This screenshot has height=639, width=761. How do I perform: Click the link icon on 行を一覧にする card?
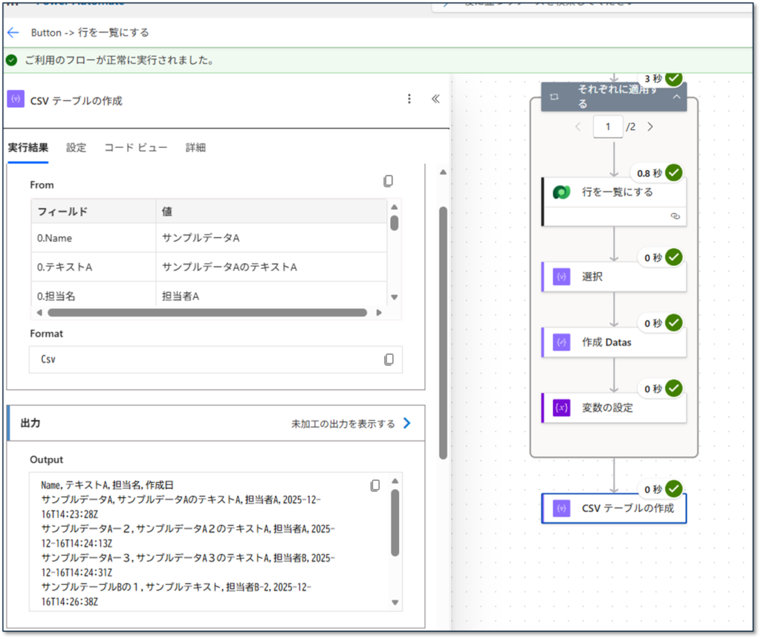coord(675,215)
